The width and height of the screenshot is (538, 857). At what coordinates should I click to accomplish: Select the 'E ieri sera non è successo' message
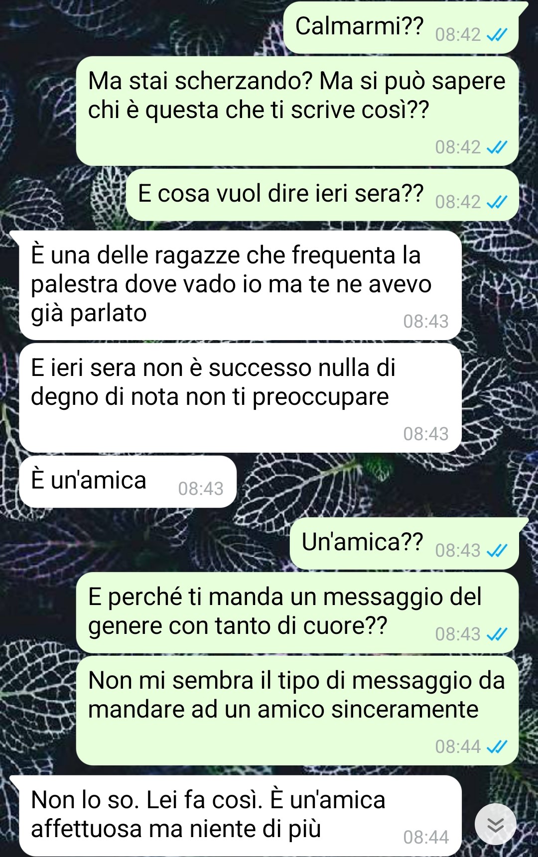click(x=240, y=398)
